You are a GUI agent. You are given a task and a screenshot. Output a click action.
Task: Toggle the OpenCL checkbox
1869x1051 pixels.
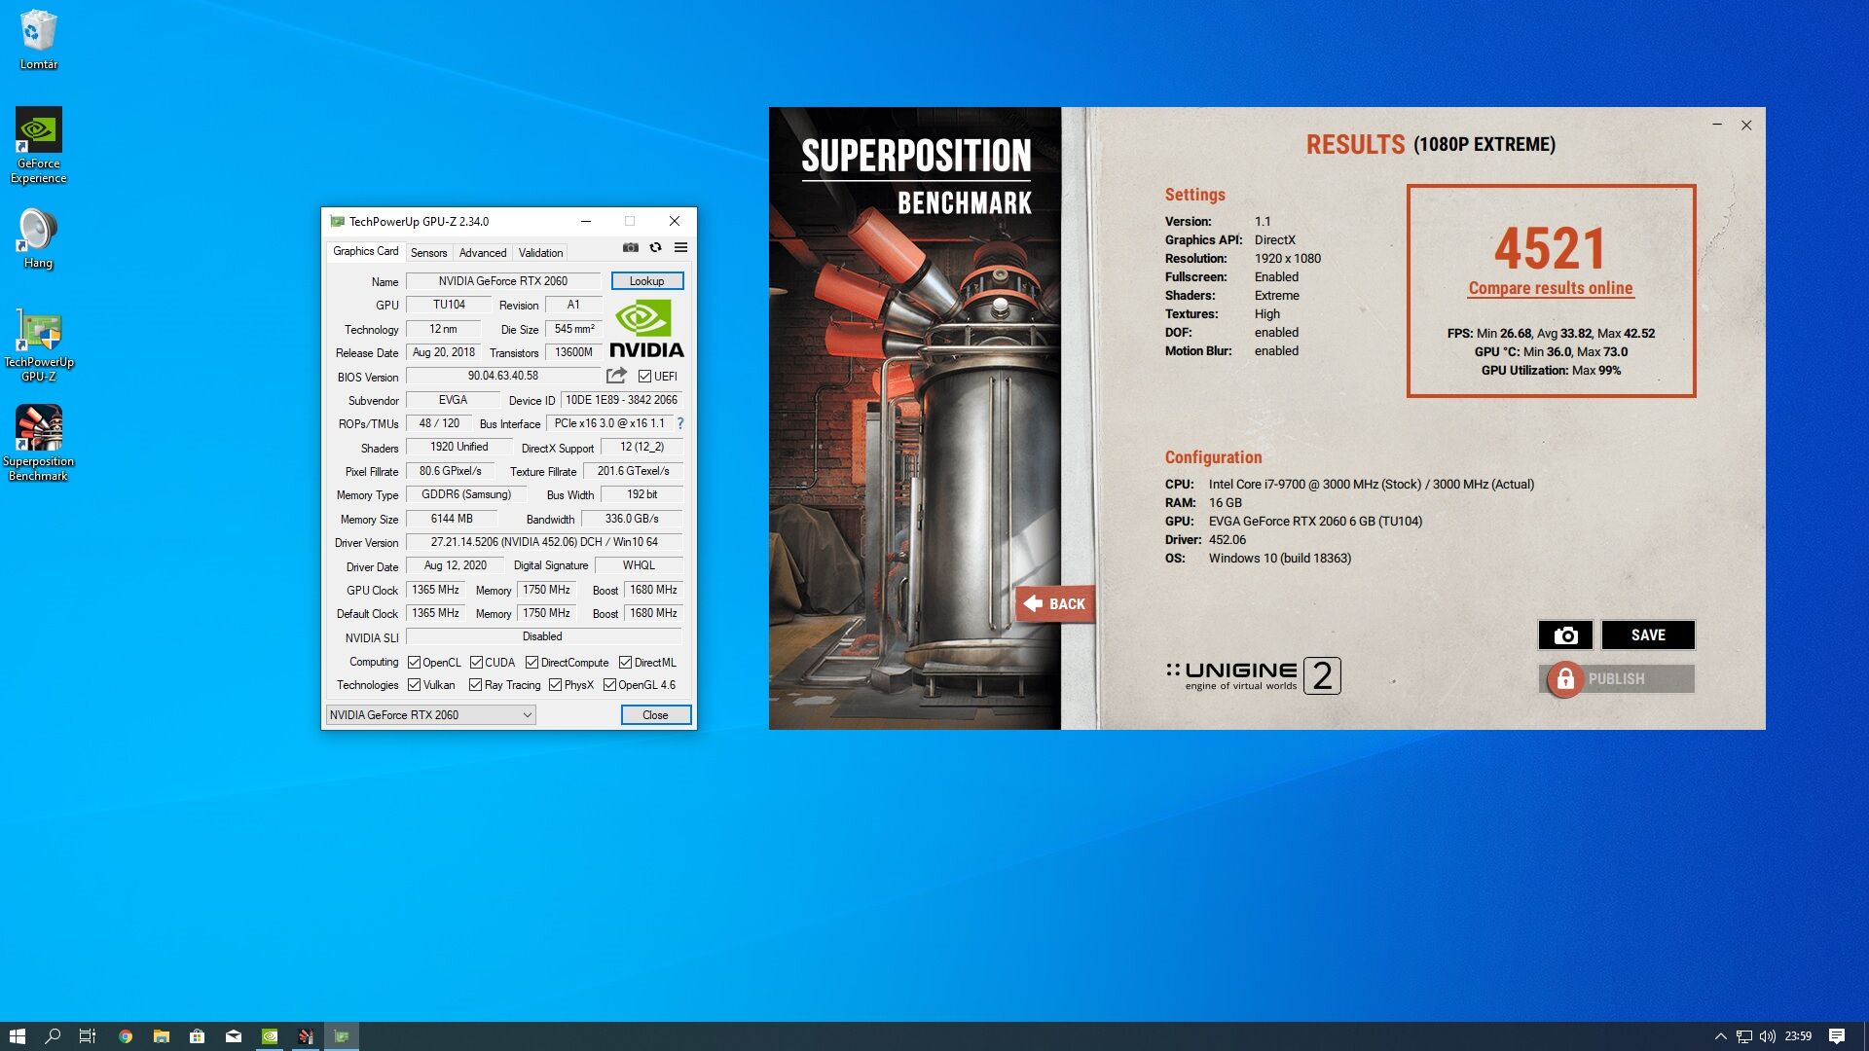[x=414, y=663]
